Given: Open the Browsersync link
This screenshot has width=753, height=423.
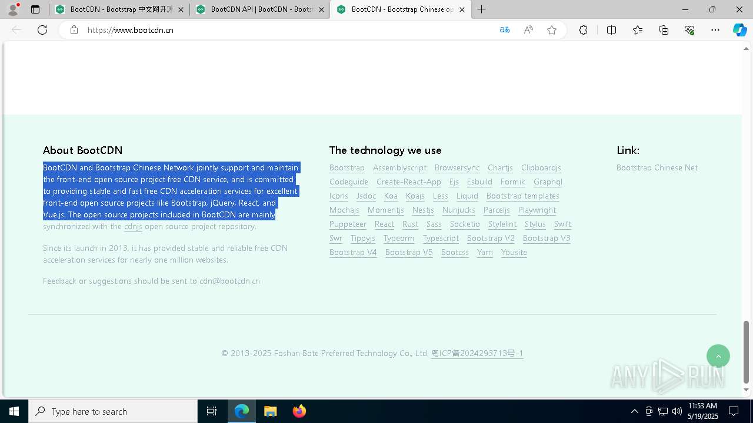Looking at the screenshot, I should tap(457, 168).
